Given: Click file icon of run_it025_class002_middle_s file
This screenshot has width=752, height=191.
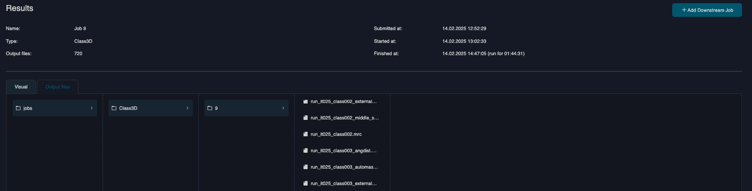Looking at the screenshot, I should tap(306, 118).
